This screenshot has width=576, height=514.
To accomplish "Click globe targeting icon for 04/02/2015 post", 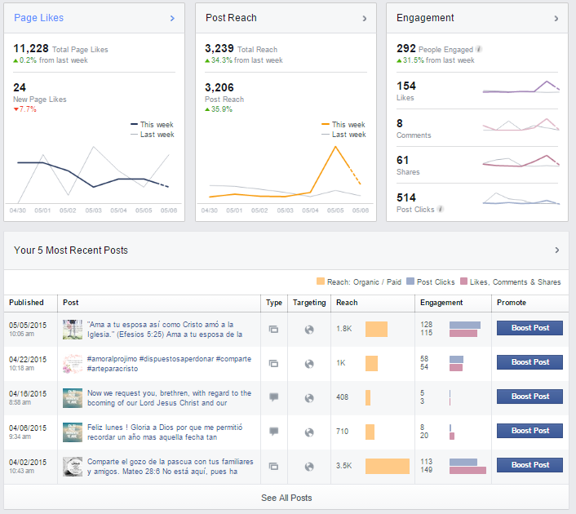I will click(309, 467).
